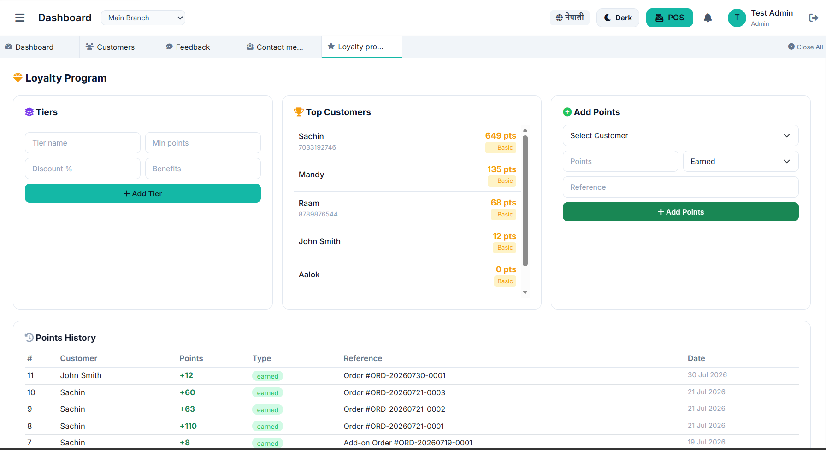Open the hamburger sidebar menu
This screenshot has height=450, width=826.
click(20, 18)
